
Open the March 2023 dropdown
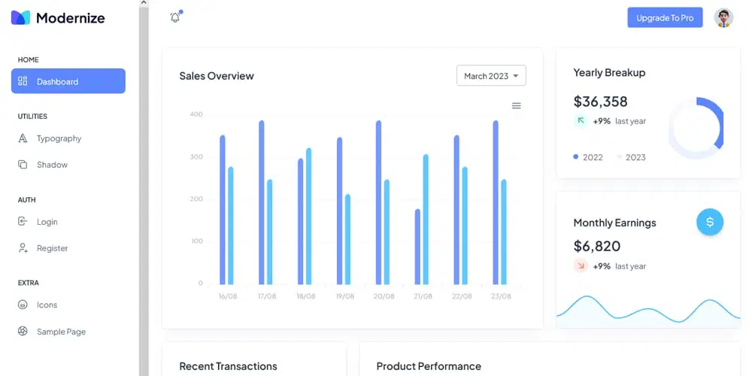(491, 76)
